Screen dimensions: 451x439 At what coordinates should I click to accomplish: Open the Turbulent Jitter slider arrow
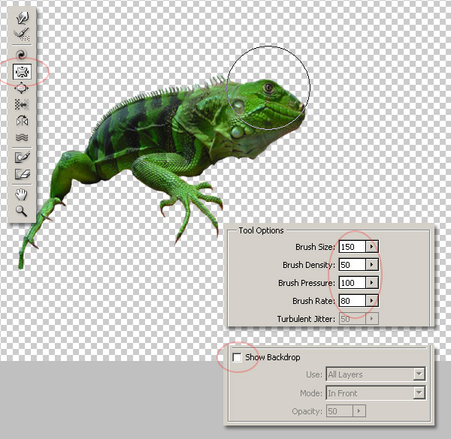click(372, 319)
